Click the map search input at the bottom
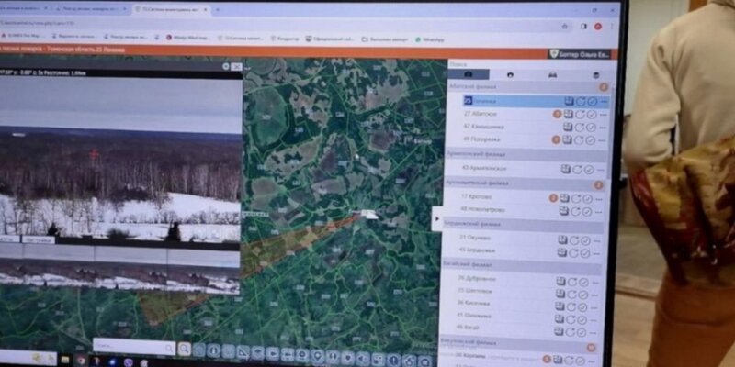Viewport: 735px width, 367px height. 134,348
